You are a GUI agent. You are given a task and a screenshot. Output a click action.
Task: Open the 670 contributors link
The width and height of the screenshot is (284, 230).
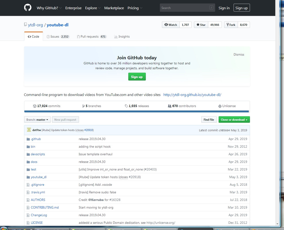pos(182,106)
